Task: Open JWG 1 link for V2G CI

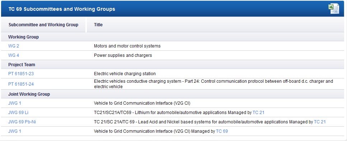Action: pyautogui.click(x=15, y=103)
